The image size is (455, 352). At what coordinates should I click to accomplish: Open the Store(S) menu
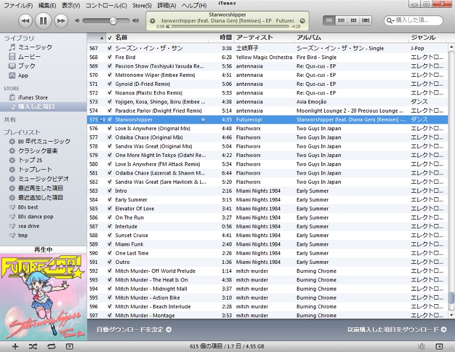(x=142, y=6)
